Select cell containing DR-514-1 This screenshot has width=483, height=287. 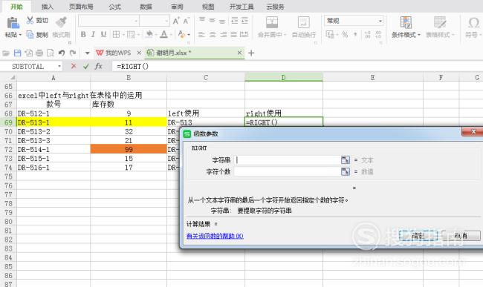pyautogui.click(x=54, y=149)
